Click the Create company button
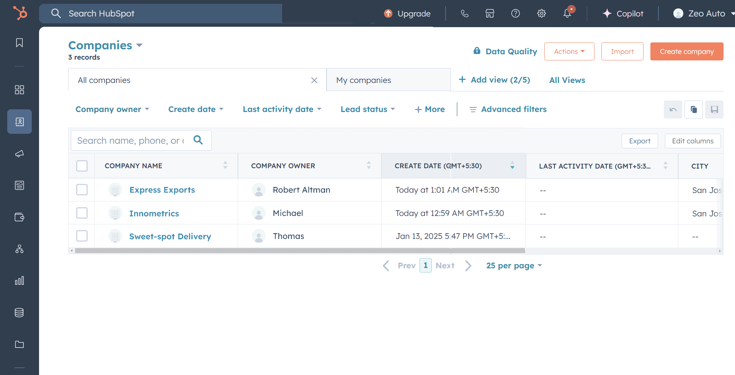Screen dimensions: 735x375 (x=686, y=51)
